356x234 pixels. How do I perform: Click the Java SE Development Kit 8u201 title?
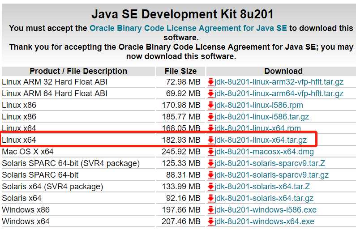tap(183, 14)
